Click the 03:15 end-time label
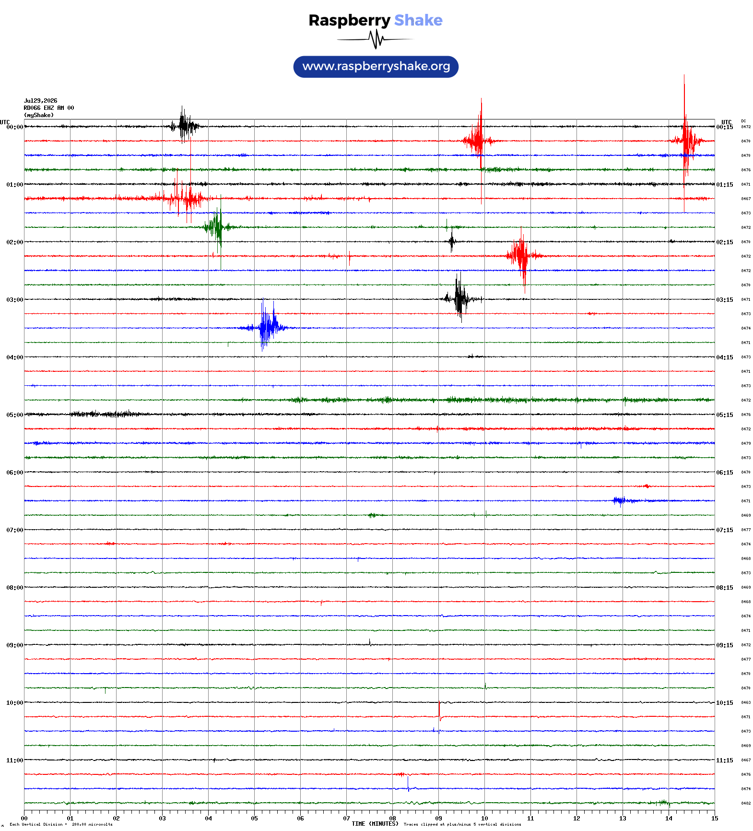Screen dimensions: 753x831 click(725, 300)
